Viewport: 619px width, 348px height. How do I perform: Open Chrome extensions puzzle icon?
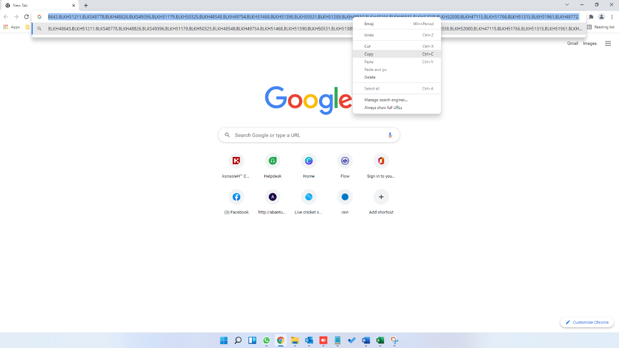pos(591,17)
